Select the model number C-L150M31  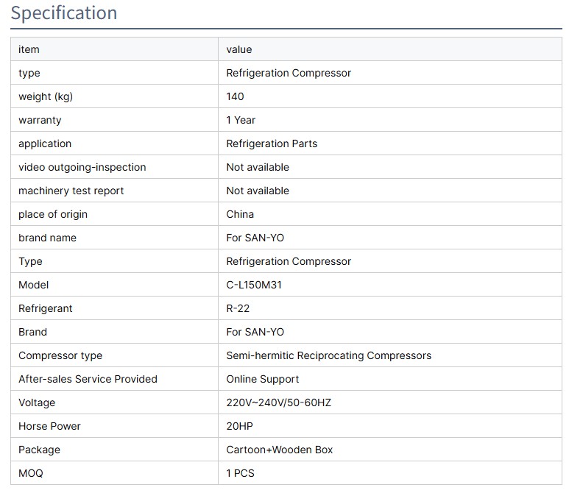pos(254,285)
